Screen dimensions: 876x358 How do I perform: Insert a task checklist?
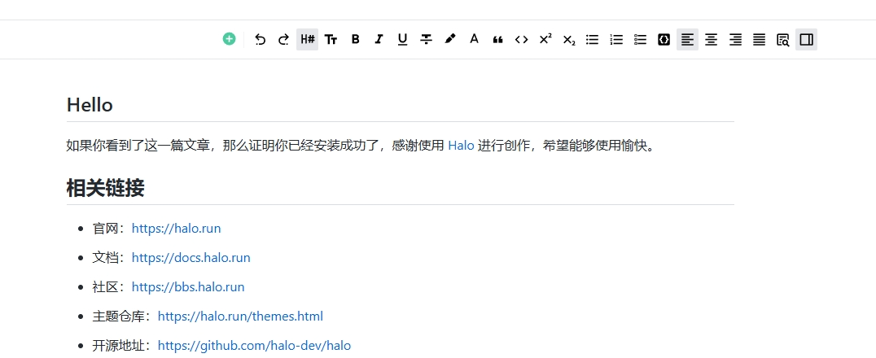pos(640,39)
